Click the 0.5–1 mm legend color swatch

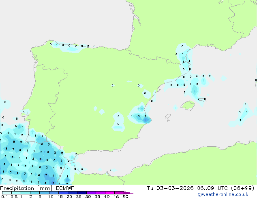(x=16, y=193)
